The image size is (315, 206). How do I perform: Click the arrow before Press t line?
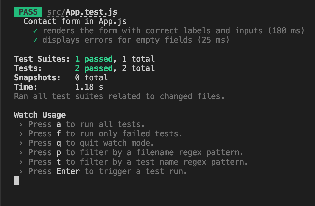21,162
